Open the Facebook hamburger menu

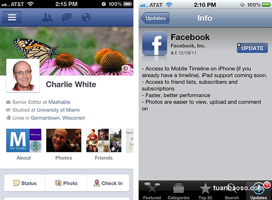click(x=12, y=17)
